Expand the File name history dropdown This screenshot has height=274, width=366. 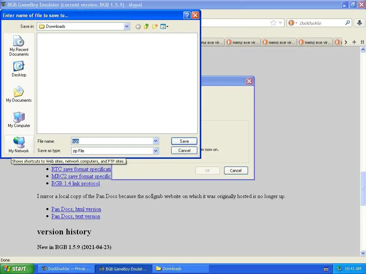coord(156,141)
